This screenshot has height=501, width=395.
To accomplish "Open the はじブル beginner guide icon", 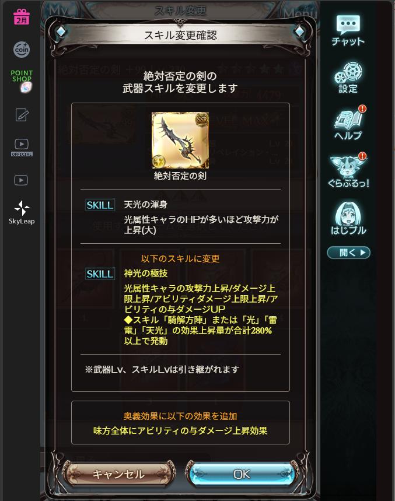I will coord(348,219).
